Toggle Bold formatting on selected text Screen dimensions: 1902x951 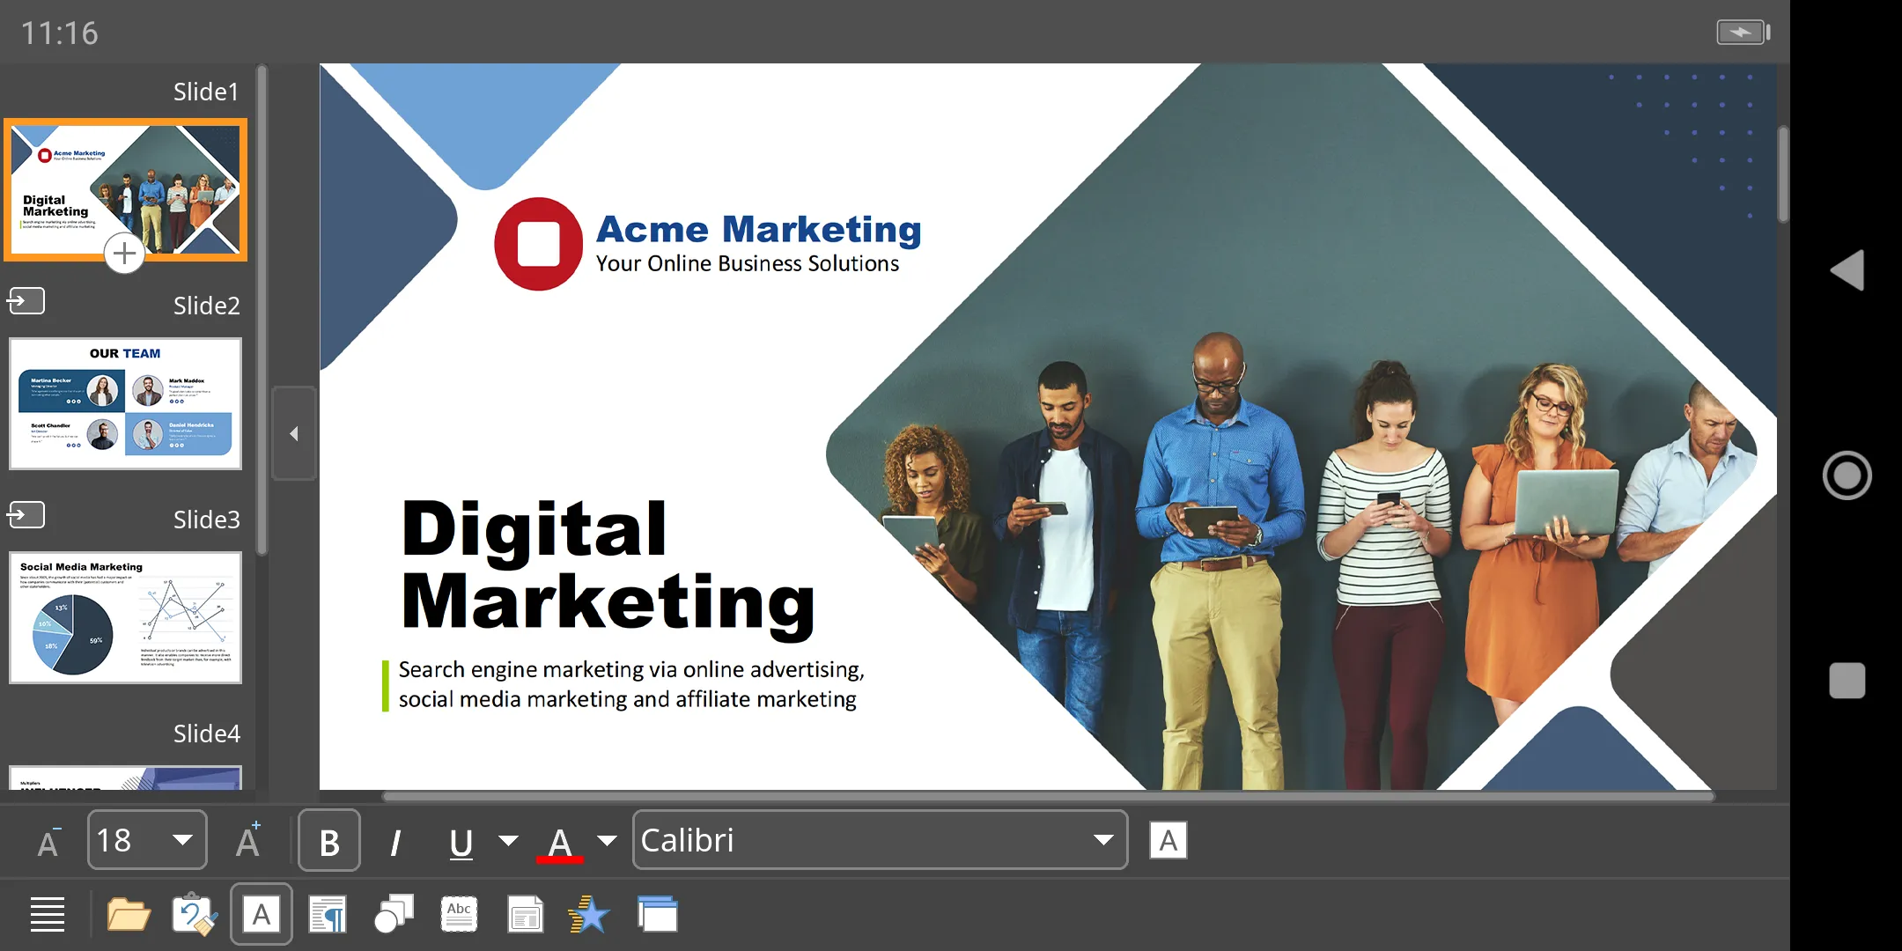[x=327, y=841]
